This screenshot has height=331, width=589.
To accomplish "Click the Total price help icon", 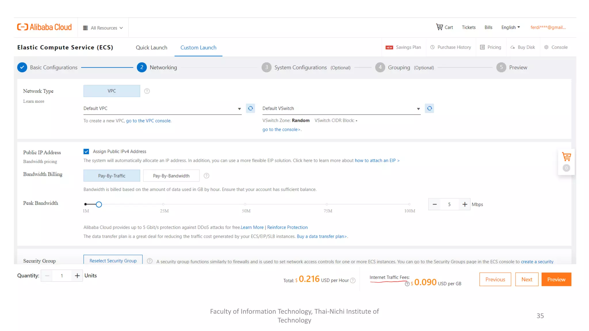I will (353, 280).
